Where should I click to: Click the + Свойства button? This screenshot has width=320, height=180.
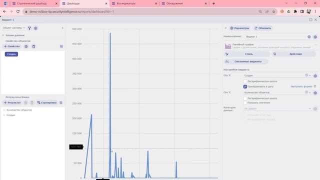click(12, 46)
